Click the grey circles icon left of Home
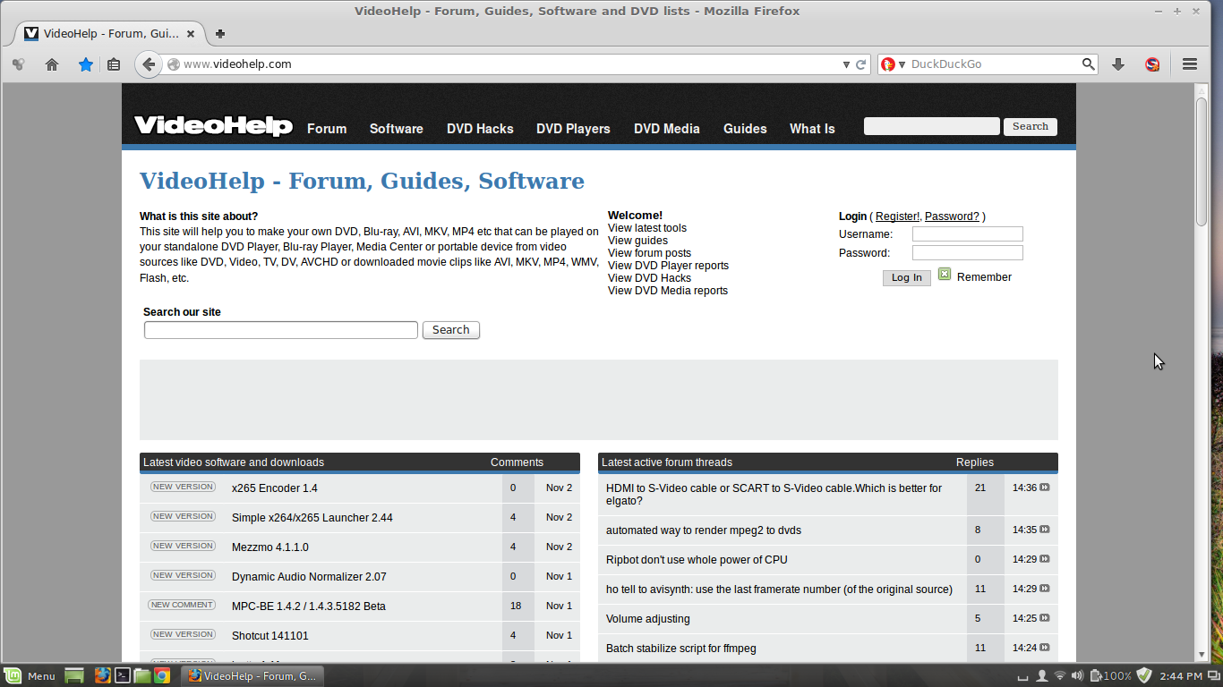 (18, 64)
